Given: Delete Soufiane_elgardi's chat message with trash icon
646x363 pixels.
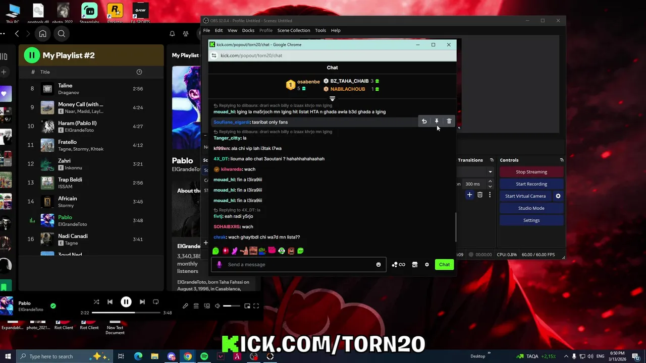Looking at the screenshot, I should 449,122.
